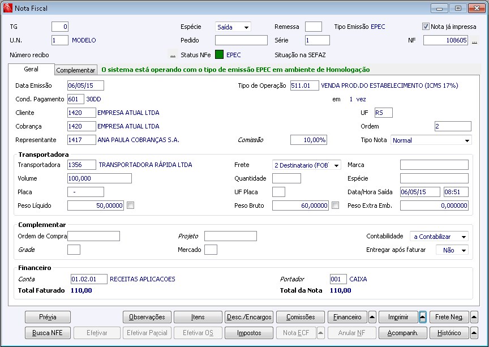This screenshot has width=489, height=347.
Task: Toggle the checkbox beside Peso Bruto
Action: click(x=336, y=205)
